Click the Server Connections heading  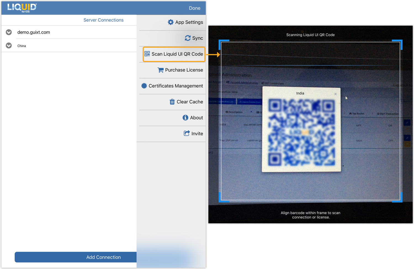(x=104, y=20)
